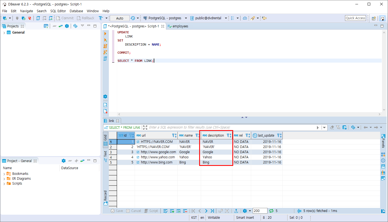Click the Export data icon
Screen dimensions: 388x222
[236, 211]
